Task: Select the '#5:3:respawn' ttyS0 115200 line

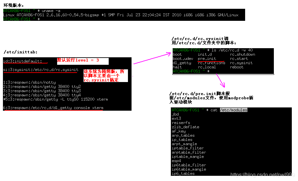Action: click(55, 99)
